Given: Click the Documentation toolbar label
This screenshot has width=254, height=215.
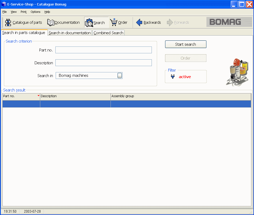Looking at the screenshot, I should click(x=67, y=22).
